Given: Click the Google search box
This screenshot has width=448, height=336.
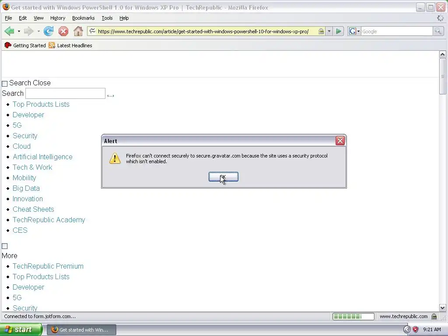Looking at the screenshot, I should coord(397,31).
